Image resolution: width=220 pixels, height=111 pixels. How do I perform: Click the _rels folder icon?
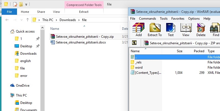(132, 62)
